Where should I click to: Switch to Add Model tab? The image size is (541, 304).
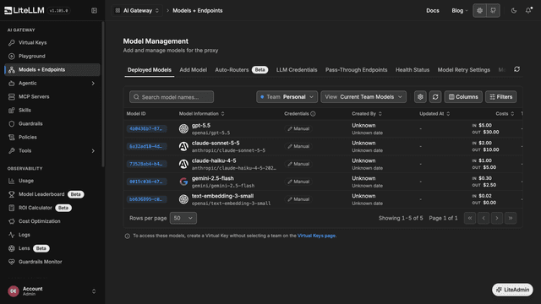pos(194,70)
